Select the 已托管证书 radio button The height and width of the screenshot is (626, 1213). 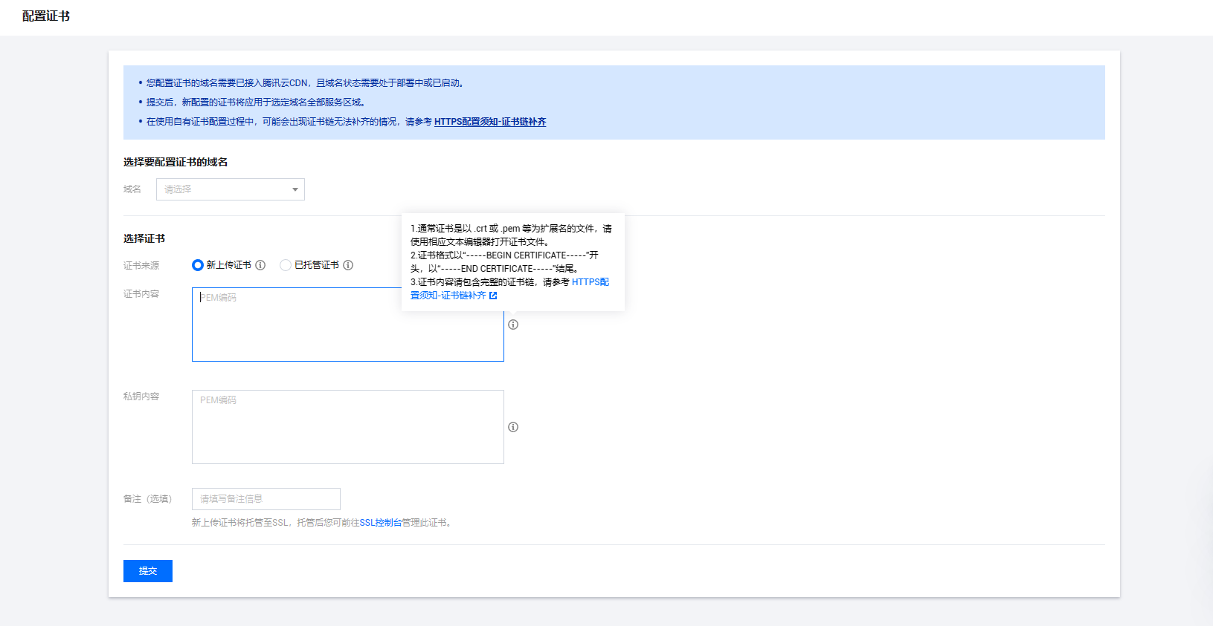[x=286, y=265]
